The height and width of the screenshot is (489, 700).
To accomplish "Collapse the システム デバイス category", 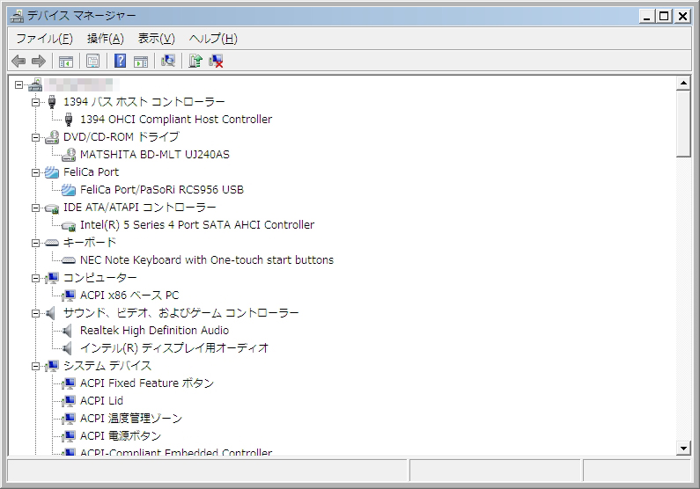I will pyautogui.click(x=36, y=367).
